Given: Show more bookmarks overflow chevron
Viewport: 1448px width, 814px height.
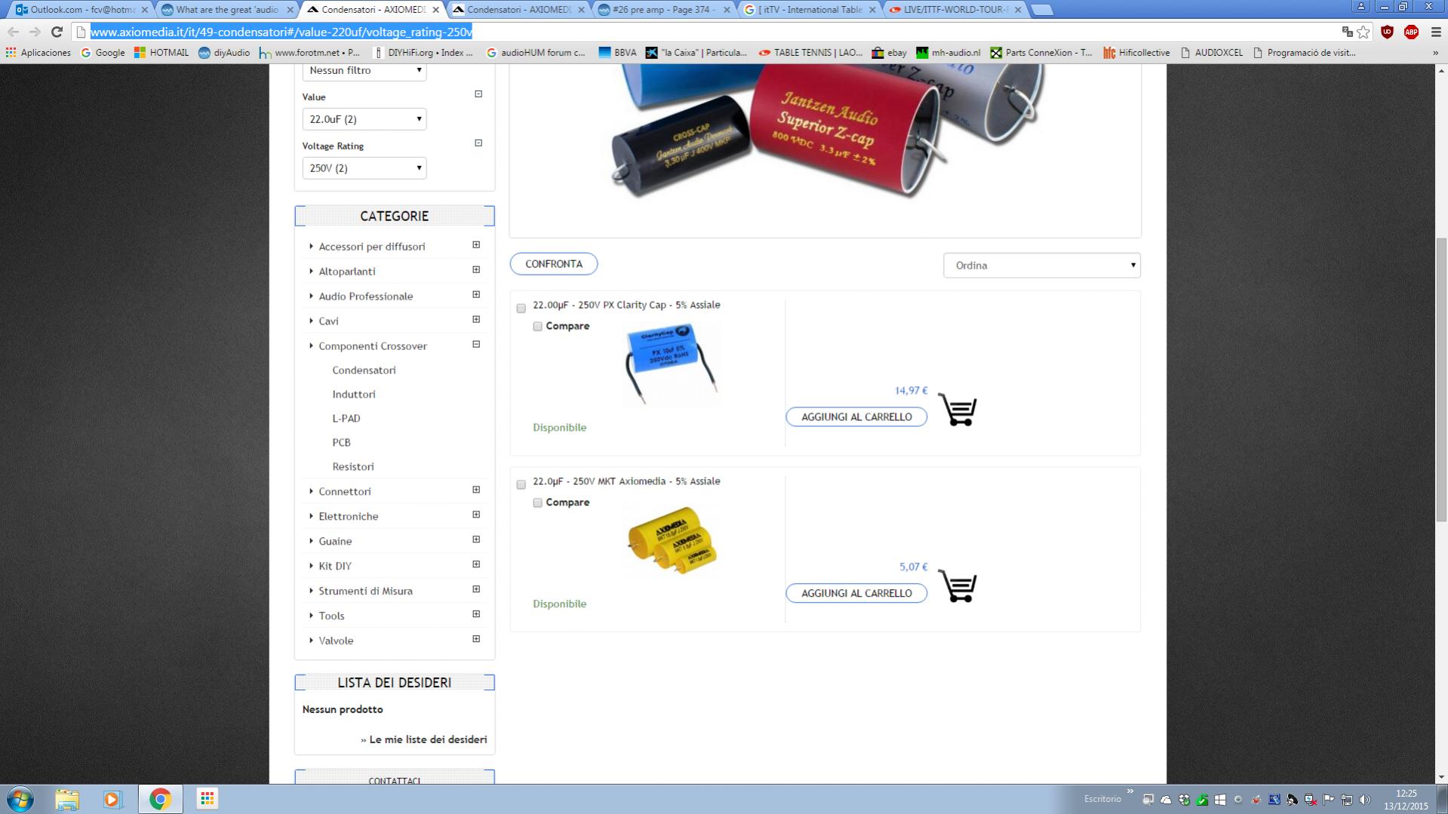Looking at the screenshot, I should pos(1435,53).
